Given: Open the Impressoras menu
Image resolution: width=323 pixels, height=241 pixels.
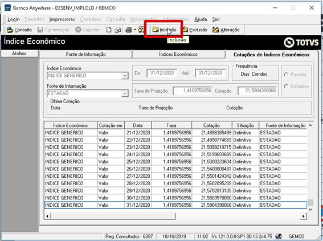Looking at the screenshot, I should coord(62,19).
